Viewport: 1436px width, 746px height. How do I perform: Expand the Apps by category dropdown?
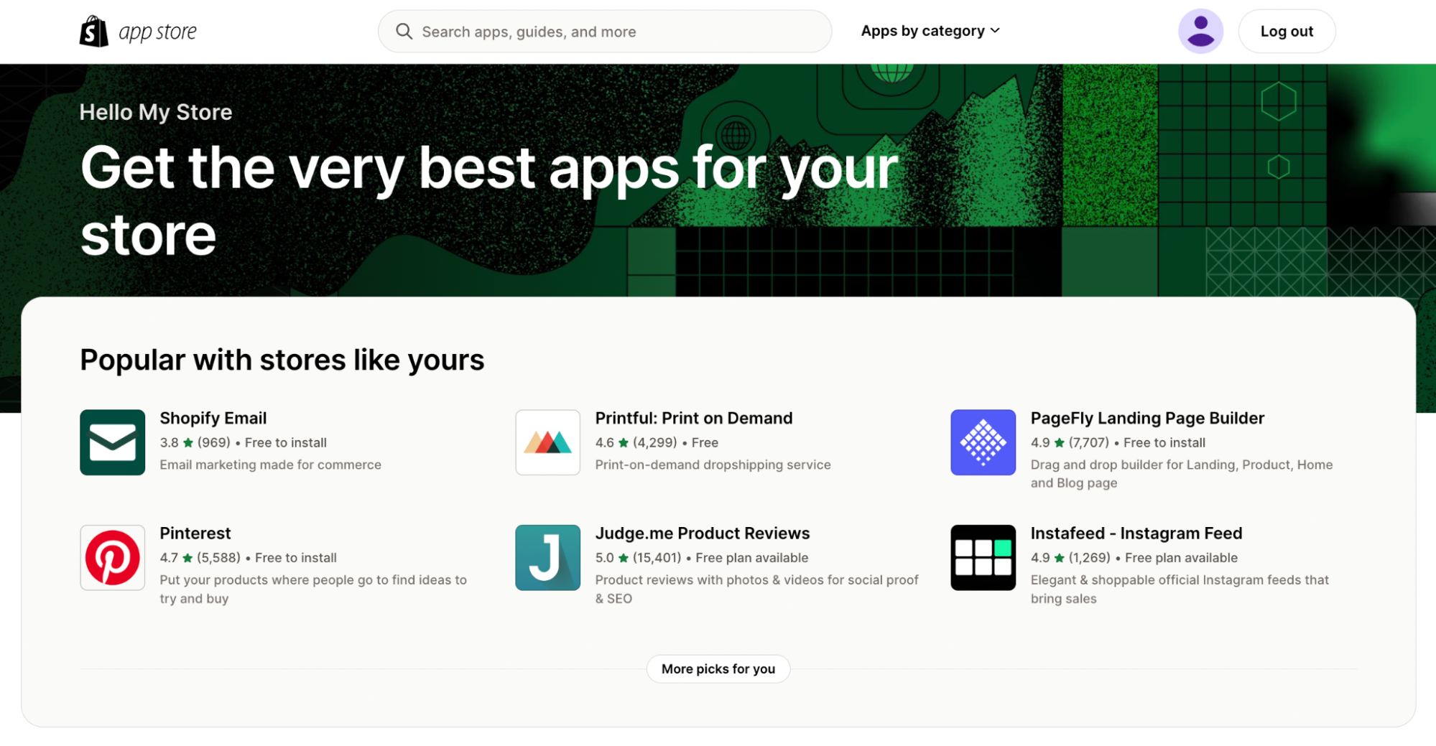pyautogui.click(x=930, y=31)
